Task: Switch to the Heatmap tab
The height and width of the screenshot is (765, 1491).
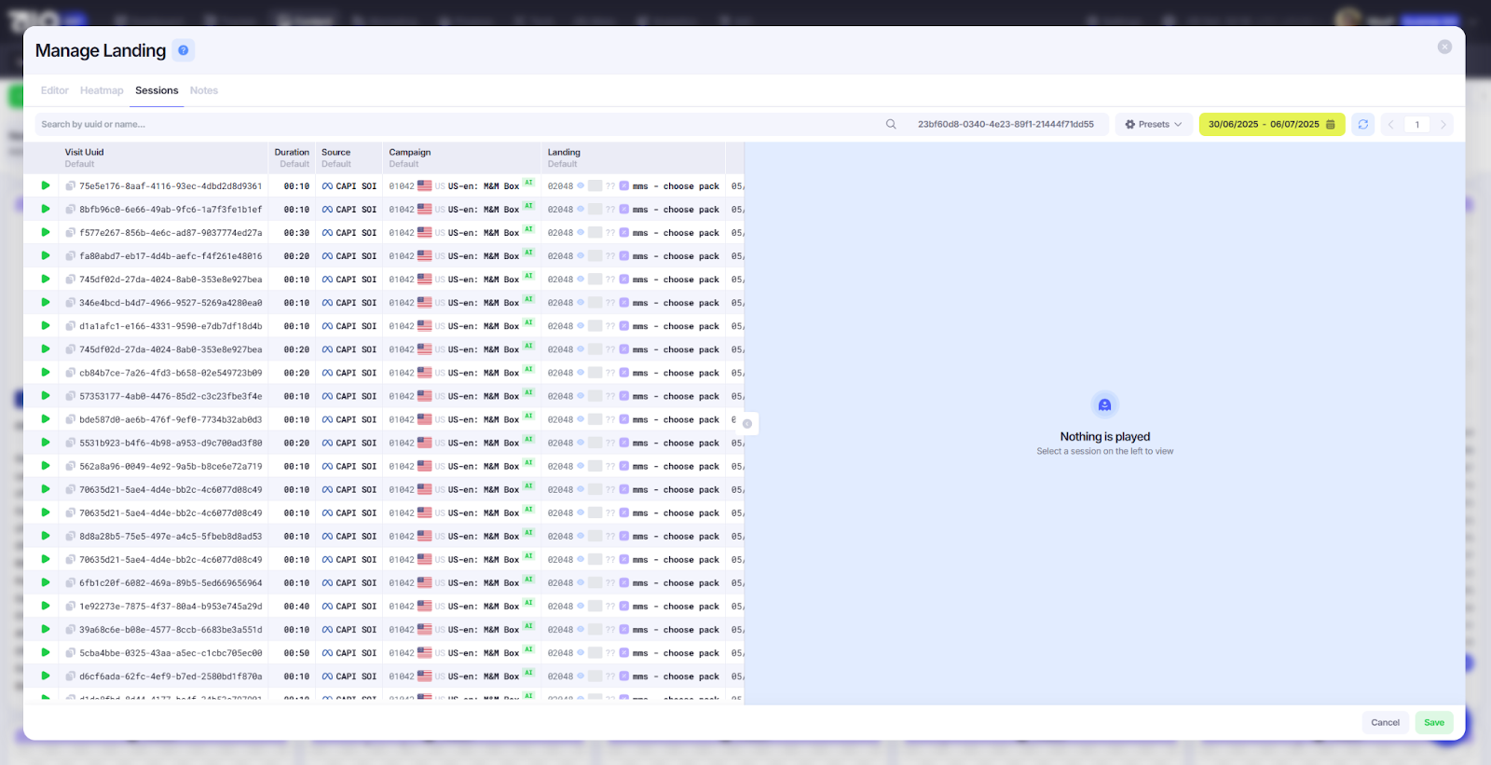Action: (x=102, y=90)
